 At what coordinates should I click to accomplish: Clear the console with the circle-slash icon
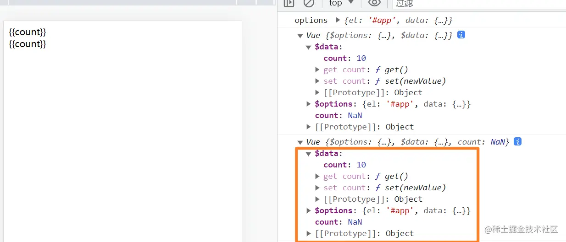309,3
